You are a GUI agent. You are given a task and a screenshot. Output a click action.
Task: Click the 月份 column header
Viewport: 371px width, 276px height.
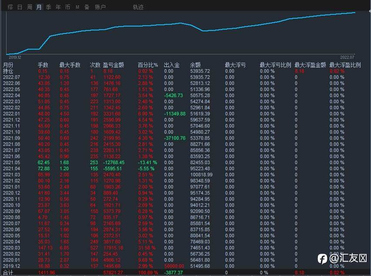8,65
